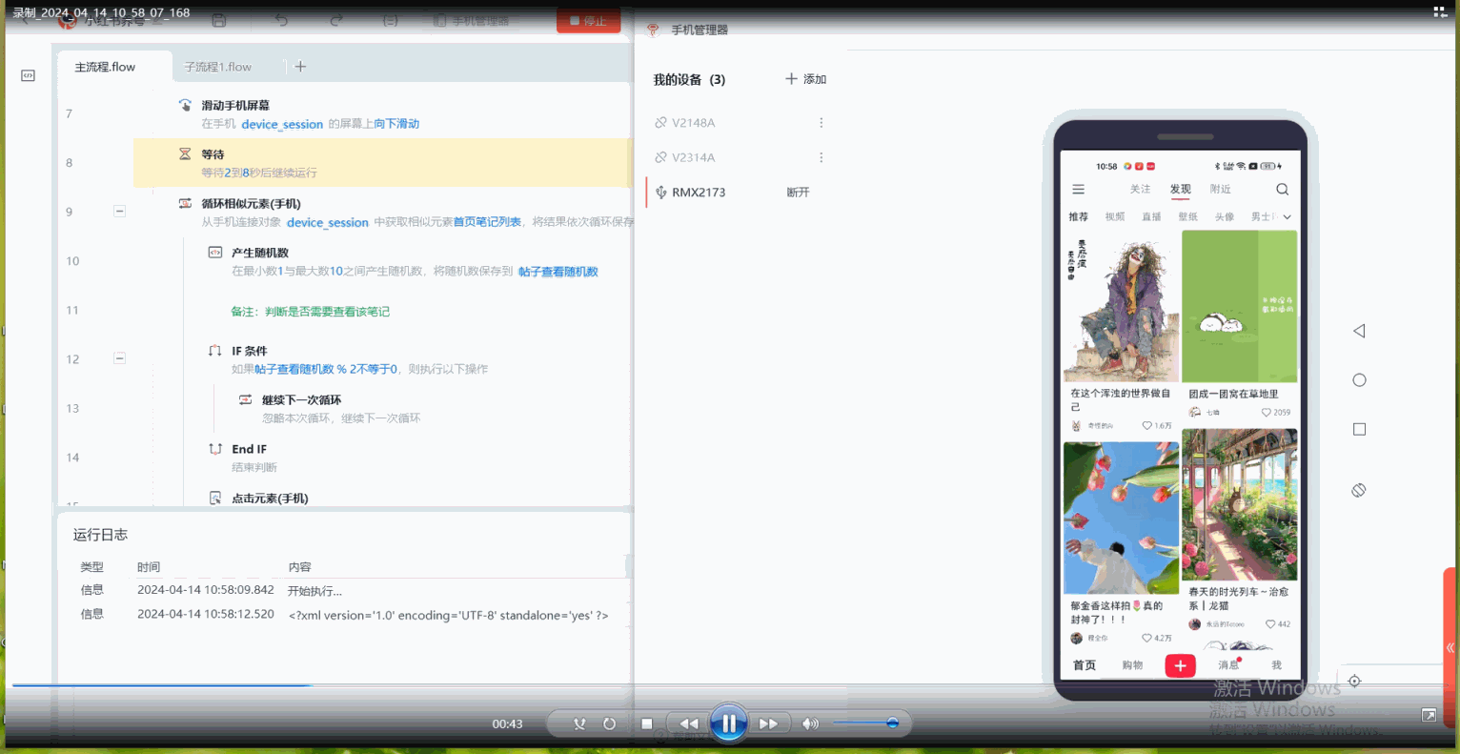This screenshot has height=754, width=1460.
Task: Click the search icon in phone app
Action: point(1282,190)
